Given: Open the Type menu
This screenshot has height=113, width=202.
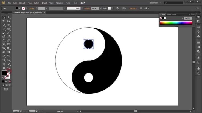Looking at the screenshot, I should [29, 3].
